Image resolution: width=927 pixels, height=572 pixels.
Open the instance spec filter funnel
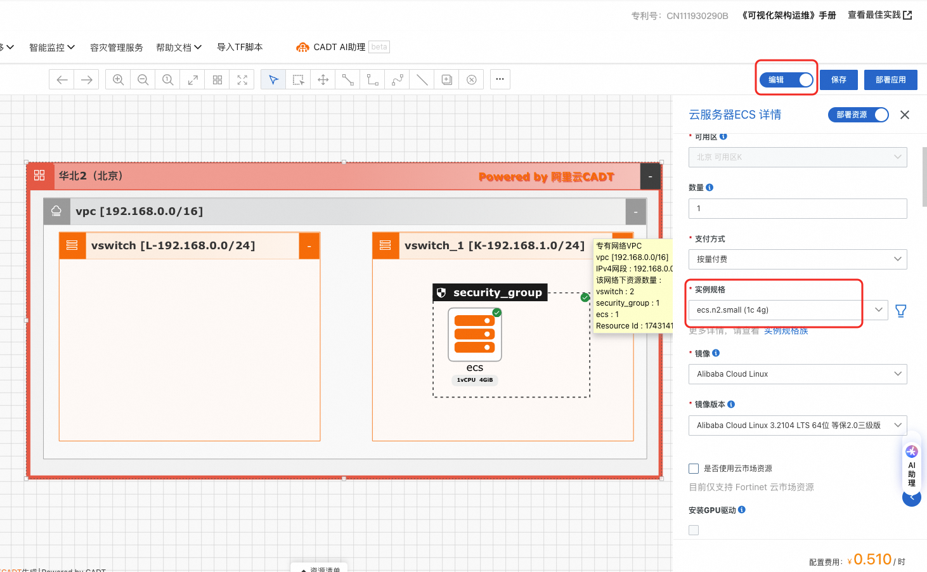[900, 310]
